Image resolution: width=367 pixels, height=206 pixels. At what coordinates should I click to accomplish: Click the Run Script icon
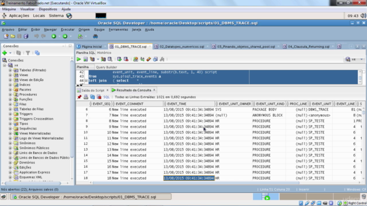[x=85, y=60]
